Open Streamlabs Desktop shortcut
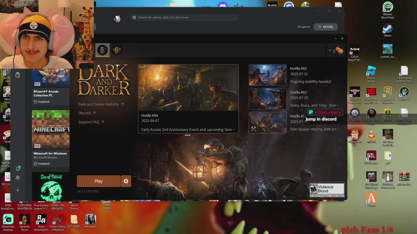This screenshot has width=417, height=234. tap(8, 223)
